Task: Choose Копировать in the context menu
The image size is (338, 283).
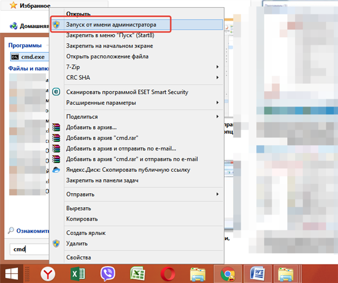Action: [137, 219]
